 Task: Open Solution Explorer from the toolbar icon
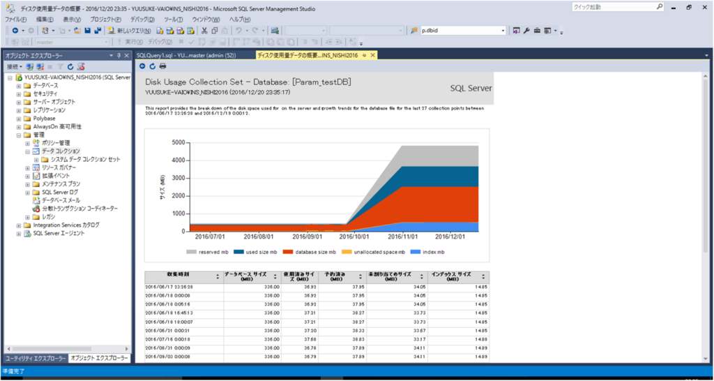point(517,31)
